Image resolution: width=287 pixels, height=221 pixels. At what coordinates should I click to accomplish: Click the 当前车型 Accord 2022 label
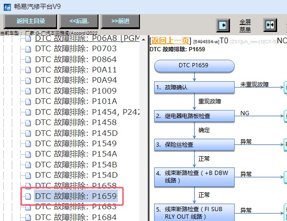click(x=49, y=33)
